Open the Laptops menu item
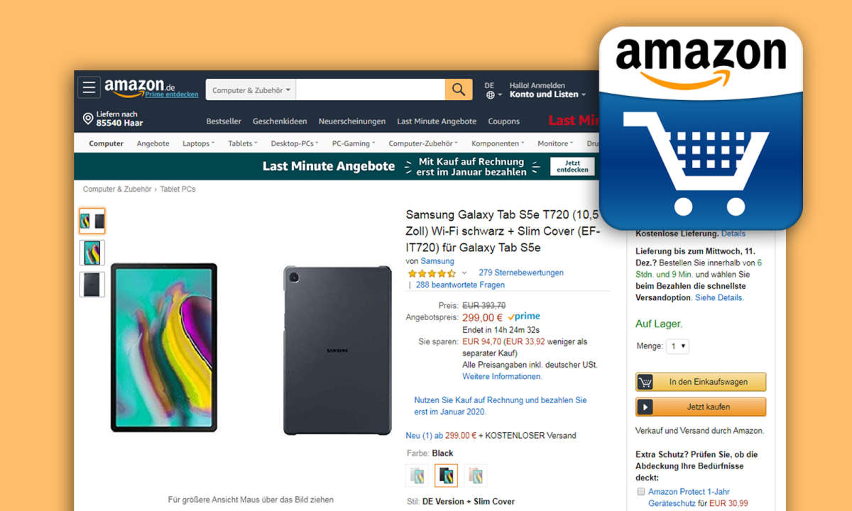The image size is (852, 511). pyautogui.click(x=199, y=143)
